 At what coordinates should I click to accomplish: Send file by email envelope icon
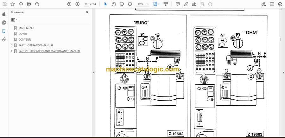[x=272, y=4]
